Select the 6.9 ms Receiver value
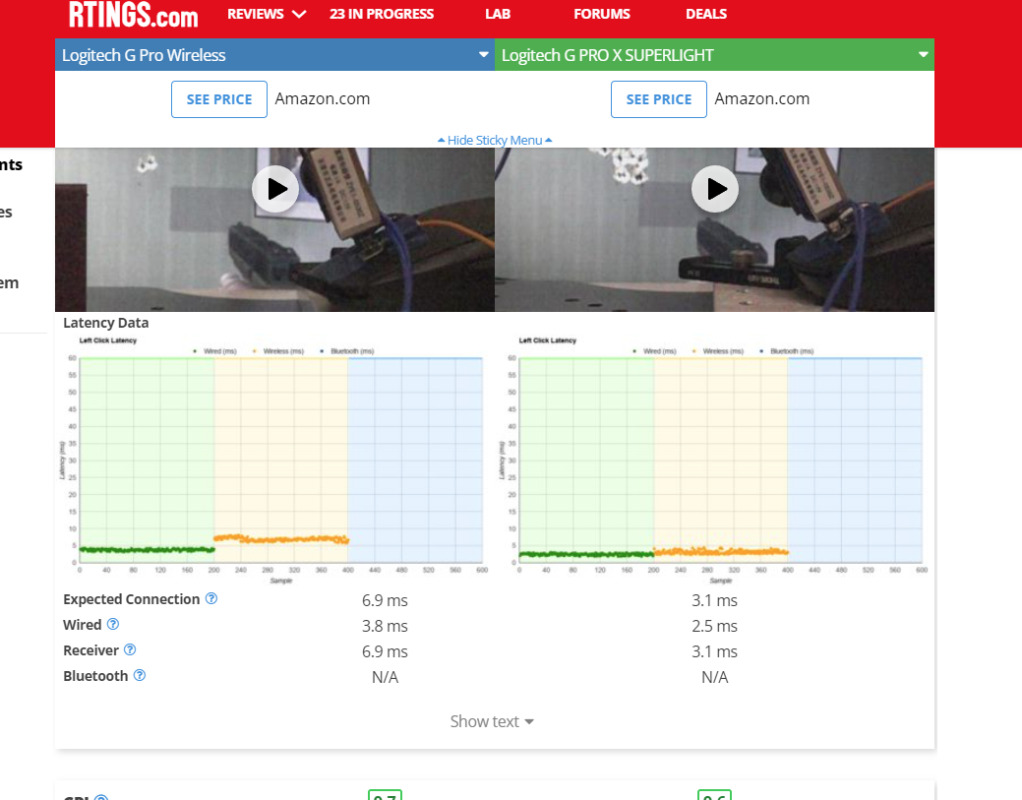The width and height of the screenshot is (1022, 800). pos(385,651)
